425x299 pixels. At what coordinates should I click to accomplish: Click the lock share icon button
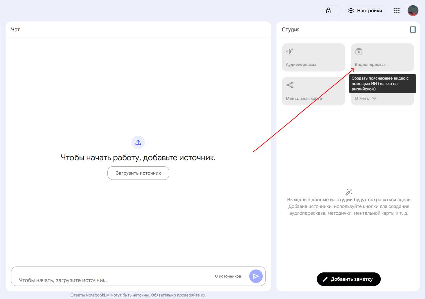click(332, 11)
